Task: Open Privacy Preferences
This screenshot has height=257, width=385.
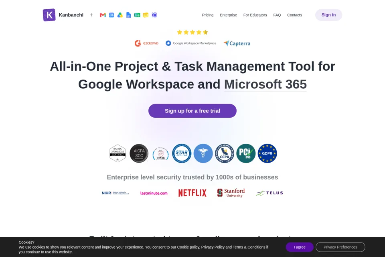Action: 340,247
